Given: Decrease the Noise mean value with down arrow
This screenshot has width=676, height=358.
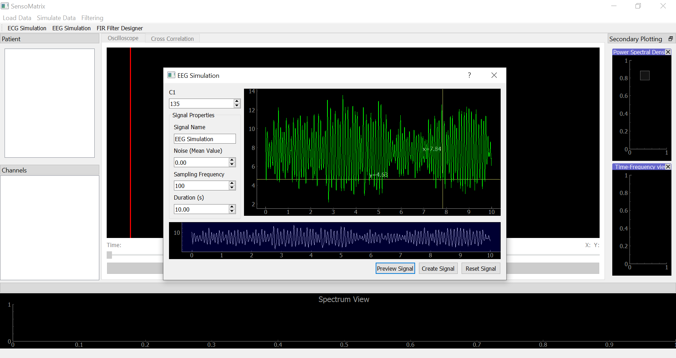Looking at the screenshot, I should pos(232,164).
